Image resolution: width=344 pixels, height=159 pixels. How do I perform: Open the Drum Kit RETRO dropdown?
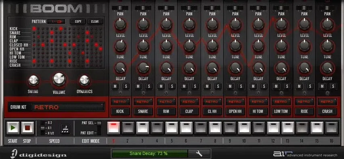[68, 107]
